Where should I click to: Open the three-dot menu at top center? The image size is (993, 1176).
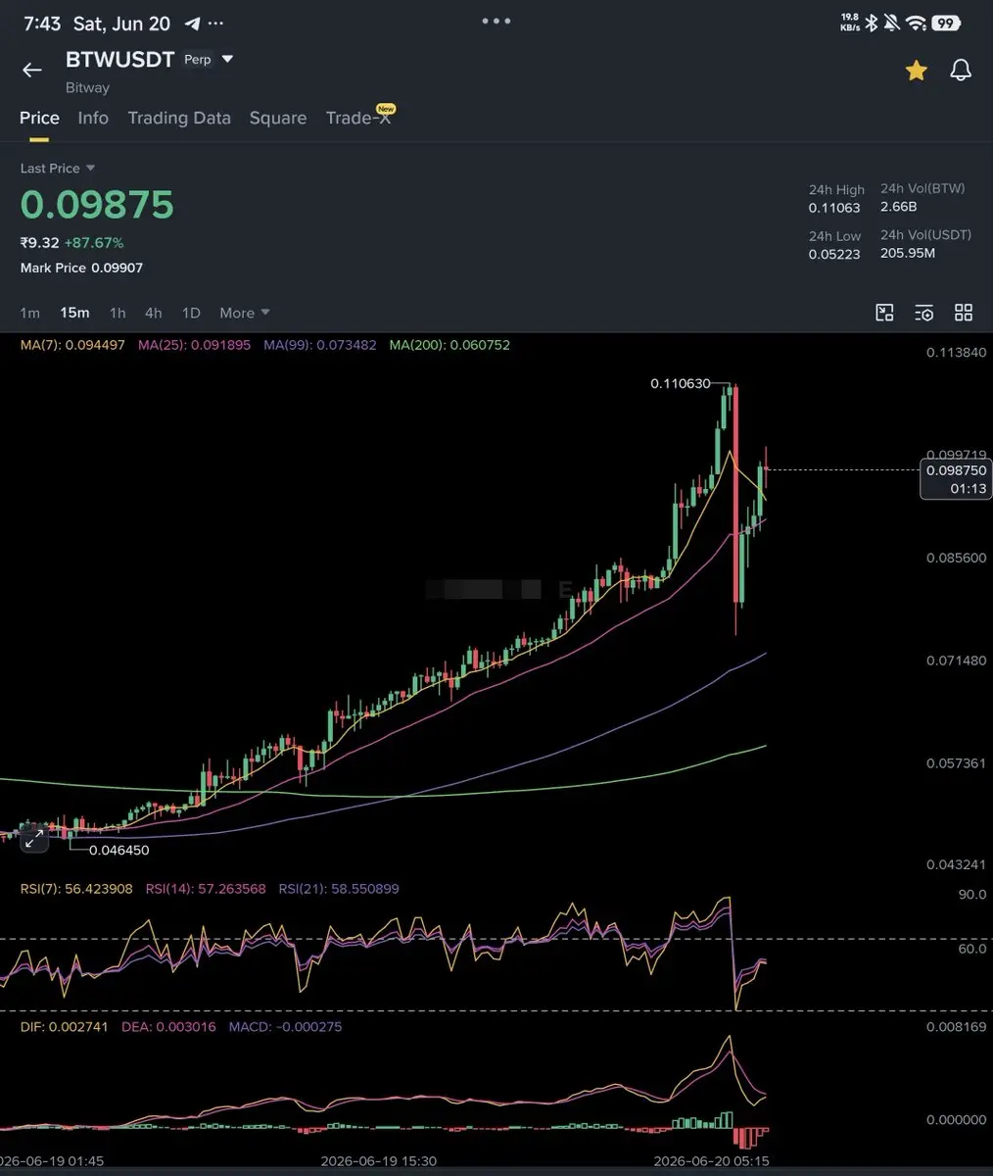[496, 21]
